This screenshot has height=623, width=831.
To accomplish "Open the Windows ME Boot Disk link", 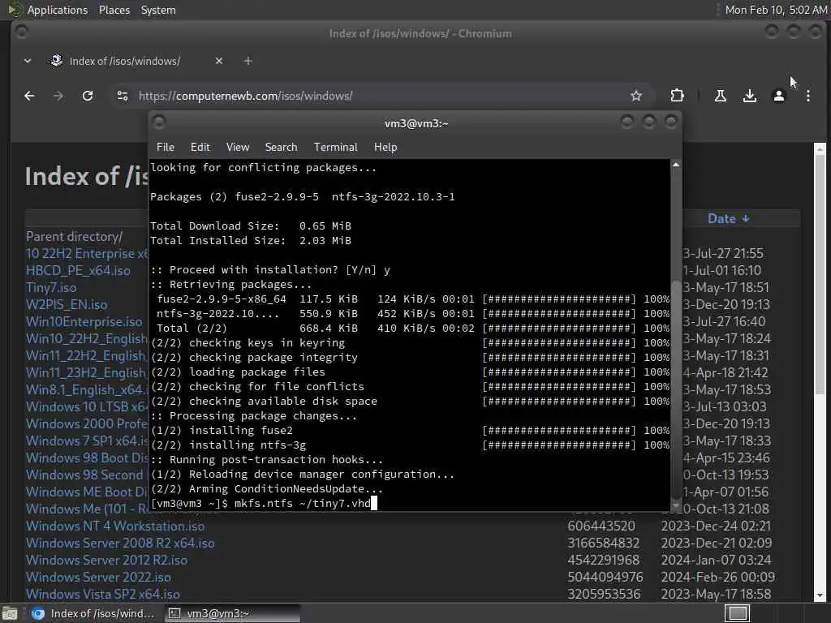I will (87, 492).
